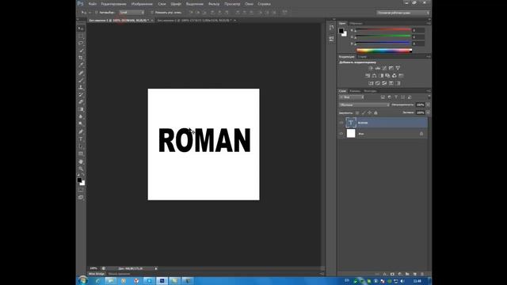Toggle the Автовыбор checkbox
507x285 pixels.
pyautogui.click(x=97, y=13)
